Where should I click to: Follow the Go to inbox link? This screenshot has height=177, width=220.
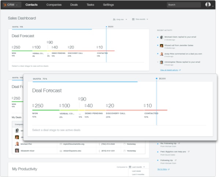click(x=162, y=169)
